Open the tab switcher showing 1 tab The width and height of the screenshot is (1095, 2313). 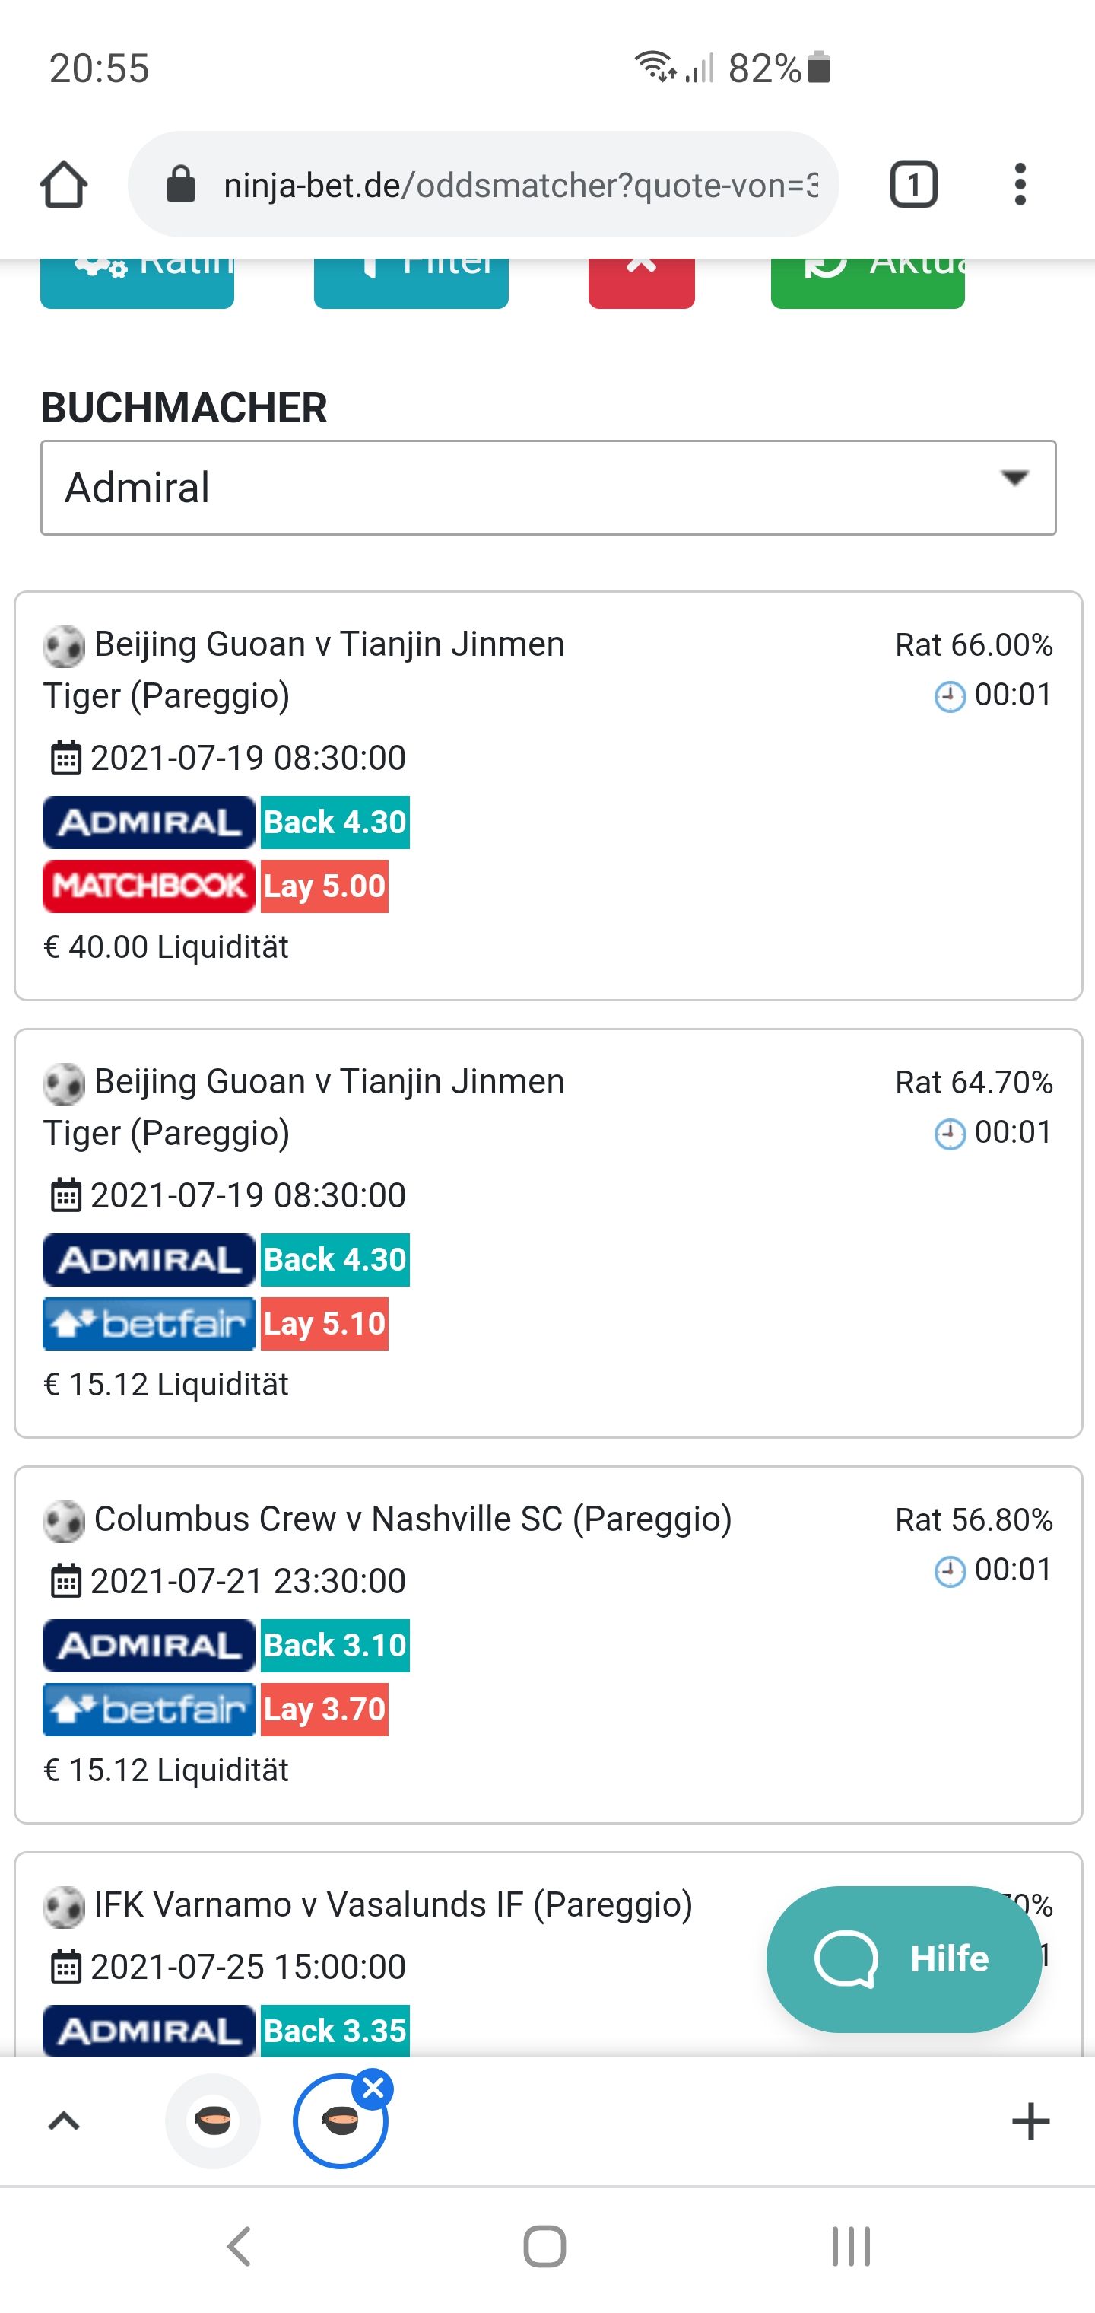(x=912, y=185)
